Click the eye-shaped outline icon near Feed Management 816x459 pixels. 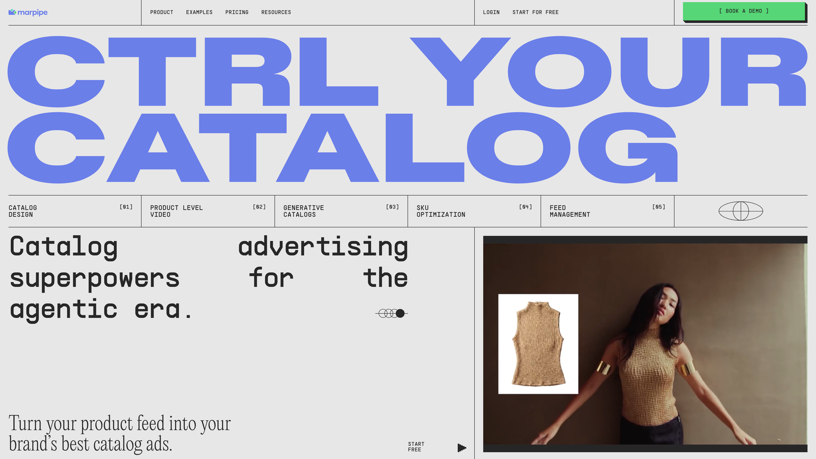coord(741,211)
